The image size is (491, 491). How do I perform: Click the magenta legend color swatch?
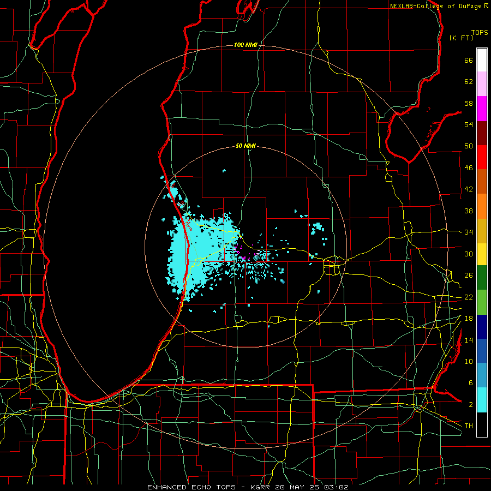482,109
